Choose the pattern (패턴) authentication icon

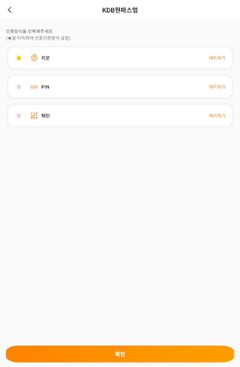coord(35,115)
